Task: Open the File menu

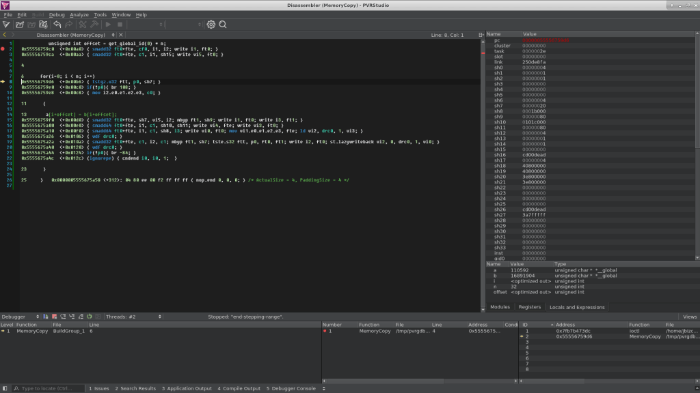Action: pyautogui.click(x=8, y=15)
